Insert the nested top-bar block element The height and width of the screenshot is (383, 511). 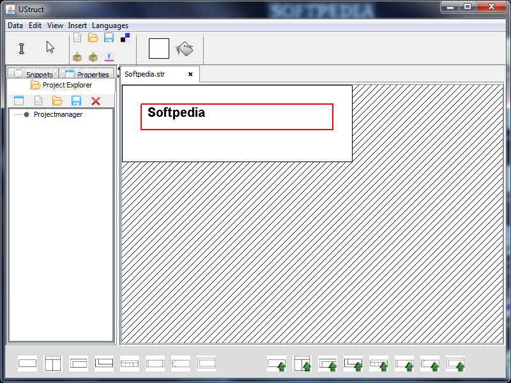79,363
